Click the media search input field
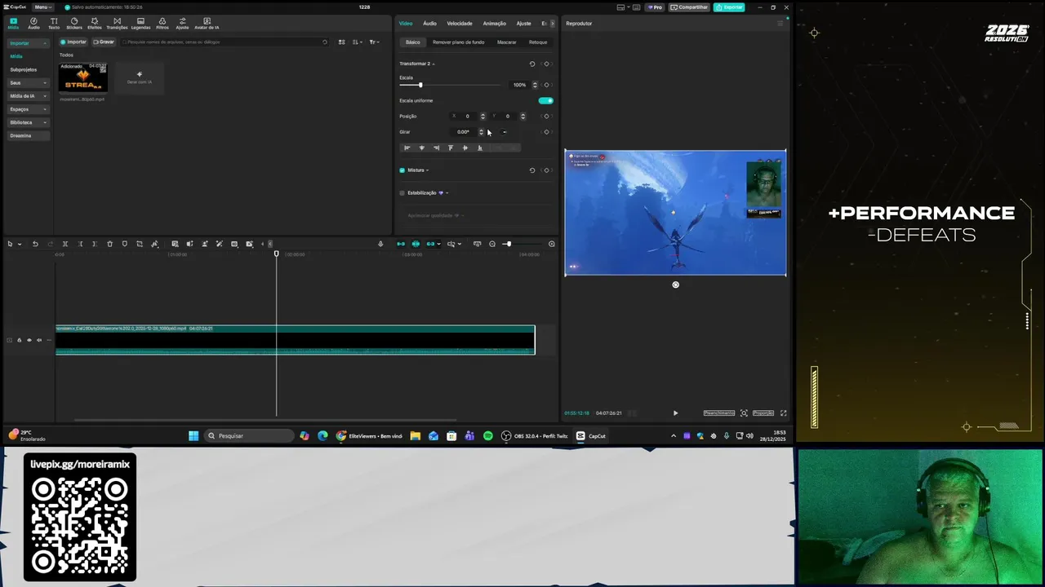This screenshot has height=587, width=1045. pos(225,42)
